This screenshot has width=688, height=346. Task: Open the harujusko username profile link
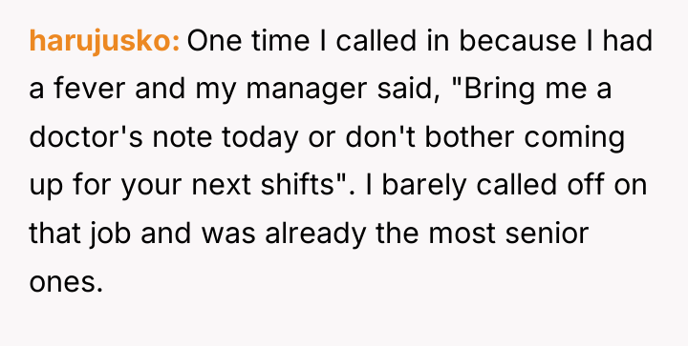click(104, 43)
